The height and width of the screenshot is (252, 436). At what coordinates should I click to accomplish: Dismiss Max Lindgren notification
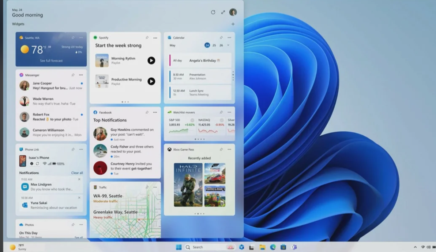(x=79, y=179)
